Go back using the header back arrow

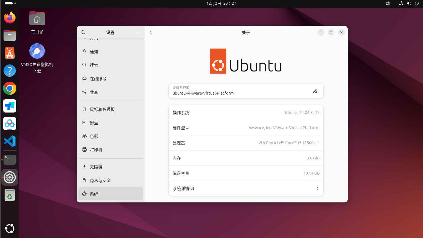pos(151,32)
